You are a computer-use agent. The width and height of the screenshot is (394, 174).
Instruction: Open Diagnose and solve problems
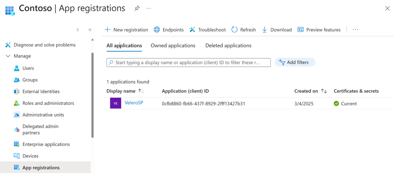click(40, 45)
